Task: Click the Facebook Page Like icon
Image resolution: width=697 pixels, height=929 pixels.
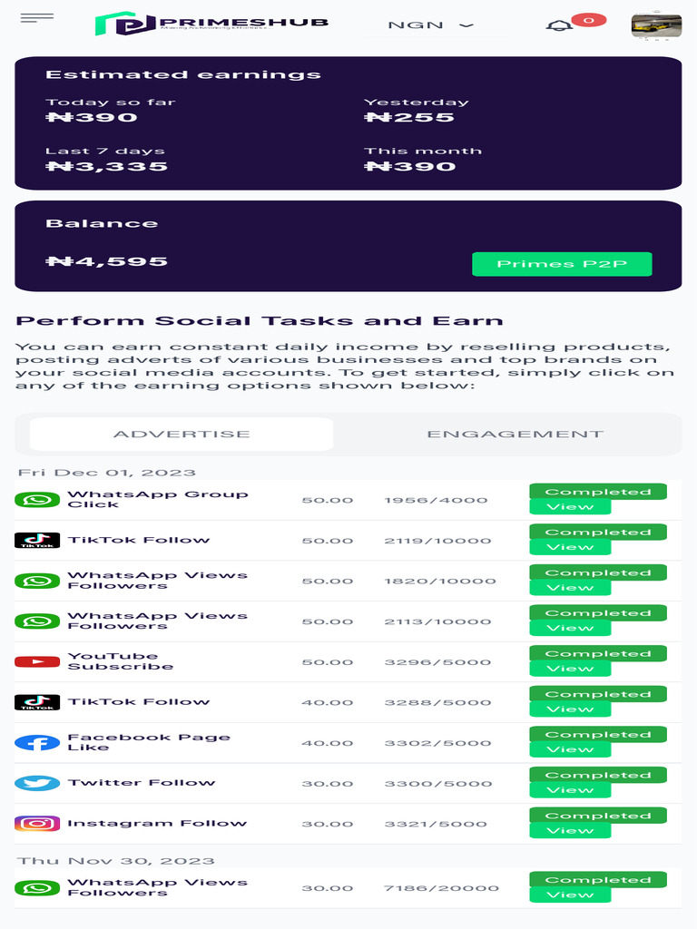Action: [x=37, y=743]
